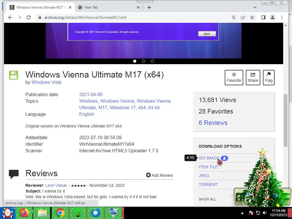Click the browser forward arrow
This screenshot has height=219, width=292.
19,17
